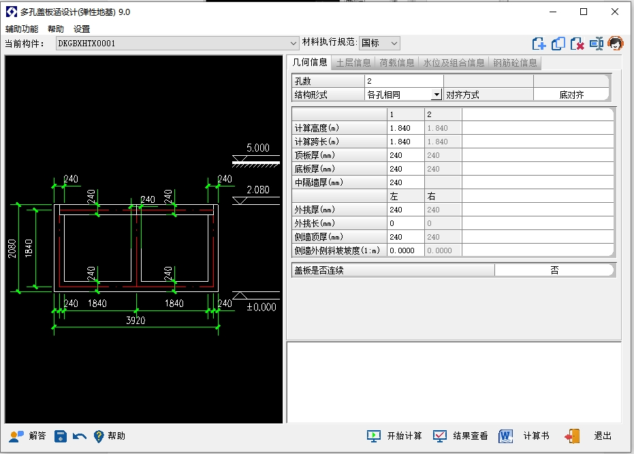The image size is (634, 454).
Task: Select the 计算高度 value for hole 1
Action: click(405, 128)
